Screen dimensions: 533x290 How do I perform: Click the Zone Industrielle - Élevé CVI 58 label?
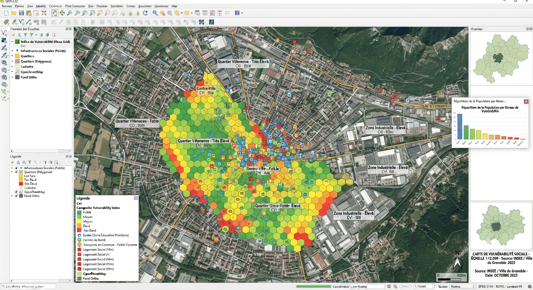pos(388,170)
